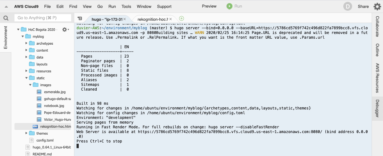This screenshot has height=156, width=383.
Task: Expand the content folder
Action: click(x=27, y=50)
